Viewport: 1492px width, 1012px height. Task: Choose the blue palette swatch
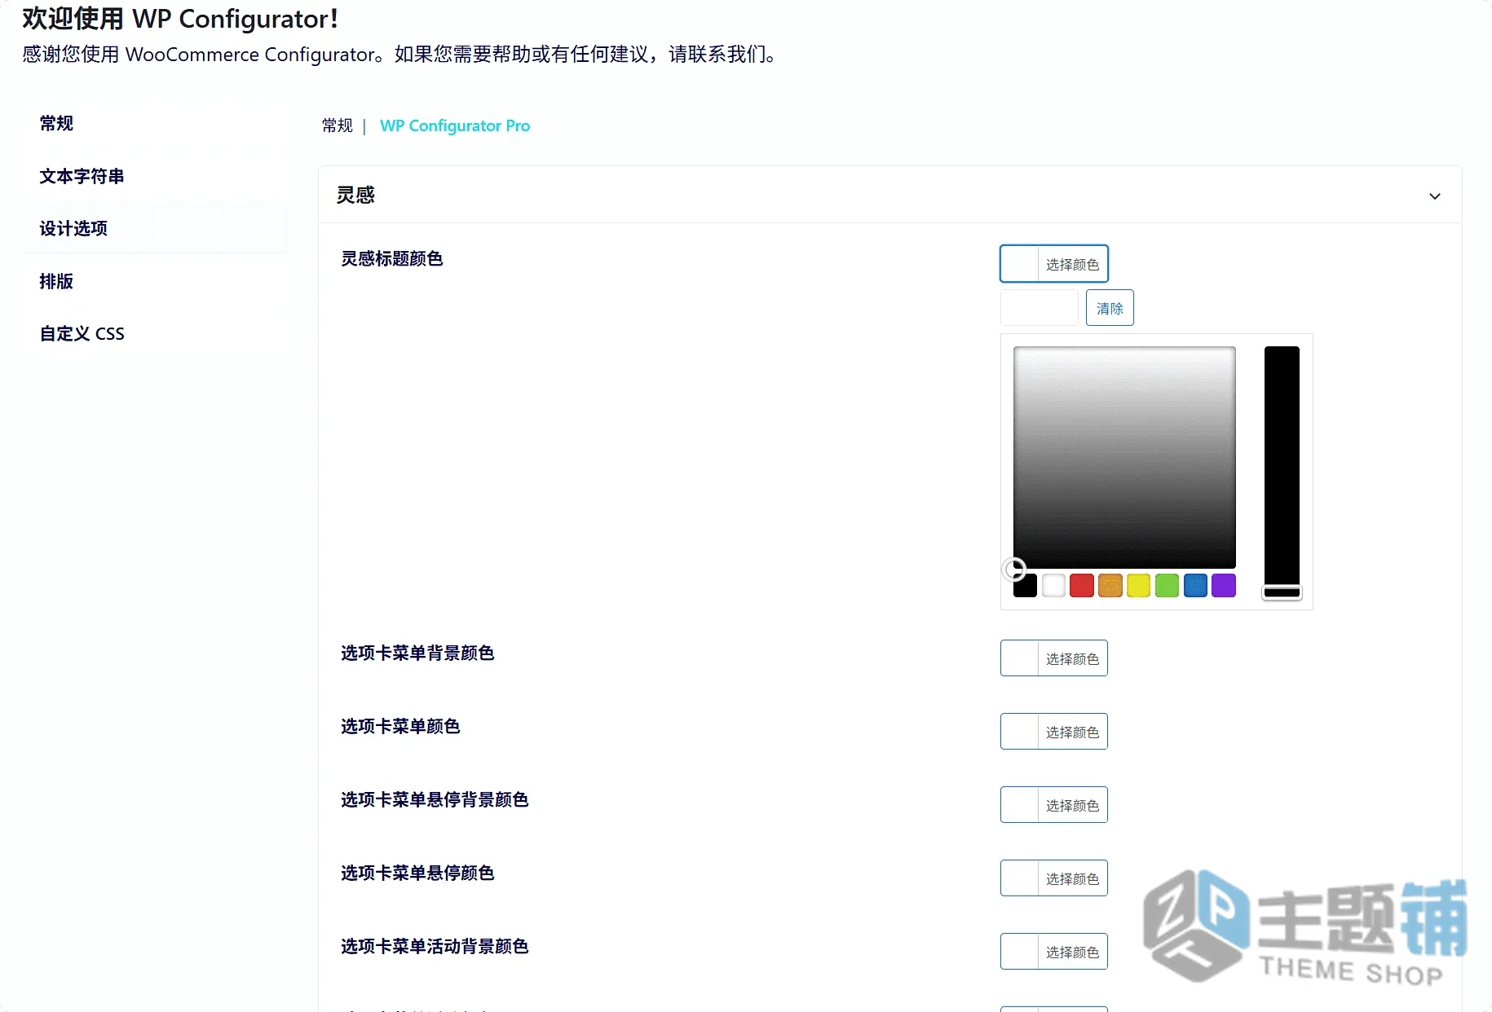pyautogui.click(x=1195, y=586)
